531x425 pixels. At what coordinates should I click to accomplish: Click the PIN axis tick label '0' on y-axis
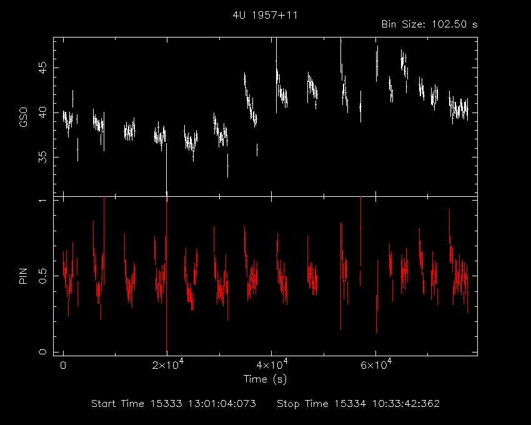point(43,352)
